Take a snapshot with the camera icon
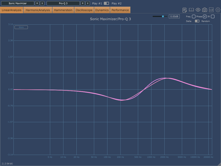 point(204,10)
